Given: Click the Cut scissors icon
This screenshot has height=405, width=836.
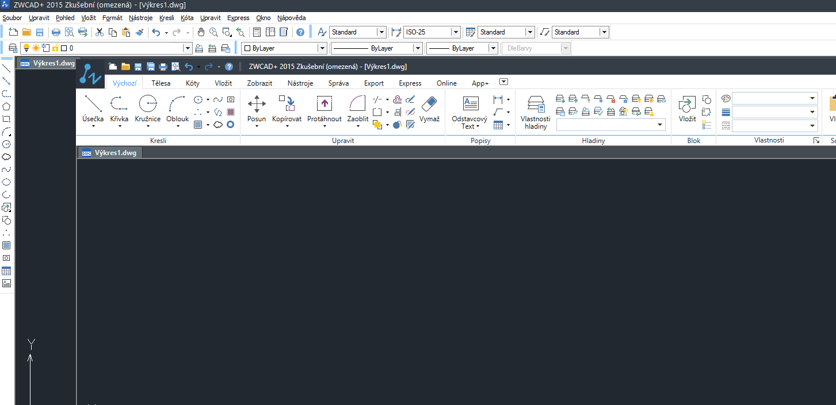Looking at the screenshot, I should [x=100, y=32].
